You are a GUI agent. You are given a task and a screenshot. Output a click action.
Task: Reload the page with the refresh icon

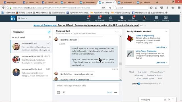click(110, 8)
